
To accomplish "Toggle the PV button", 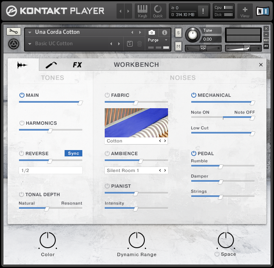I will point(266,46).
